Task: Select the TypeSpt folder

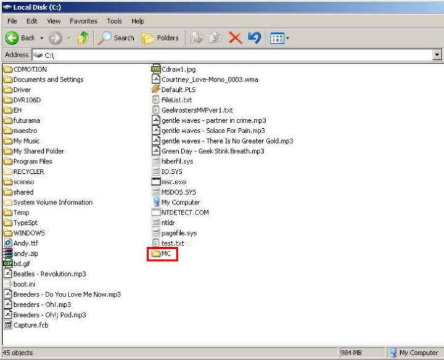Action: (21, 223)
